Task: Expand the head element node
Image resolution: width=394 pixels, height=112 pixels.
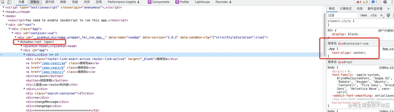Action: click(x=4, y=12)
